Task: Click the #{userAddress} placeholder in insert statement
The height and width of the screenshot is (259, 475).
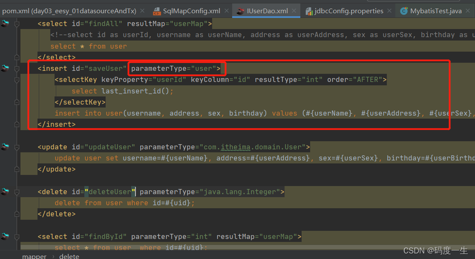Action: 391,113
